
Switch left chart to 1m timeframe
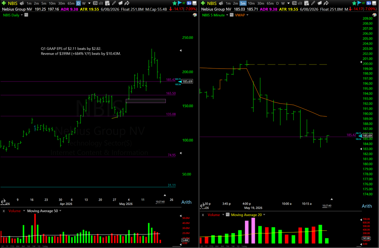click(x=29, y=3)
